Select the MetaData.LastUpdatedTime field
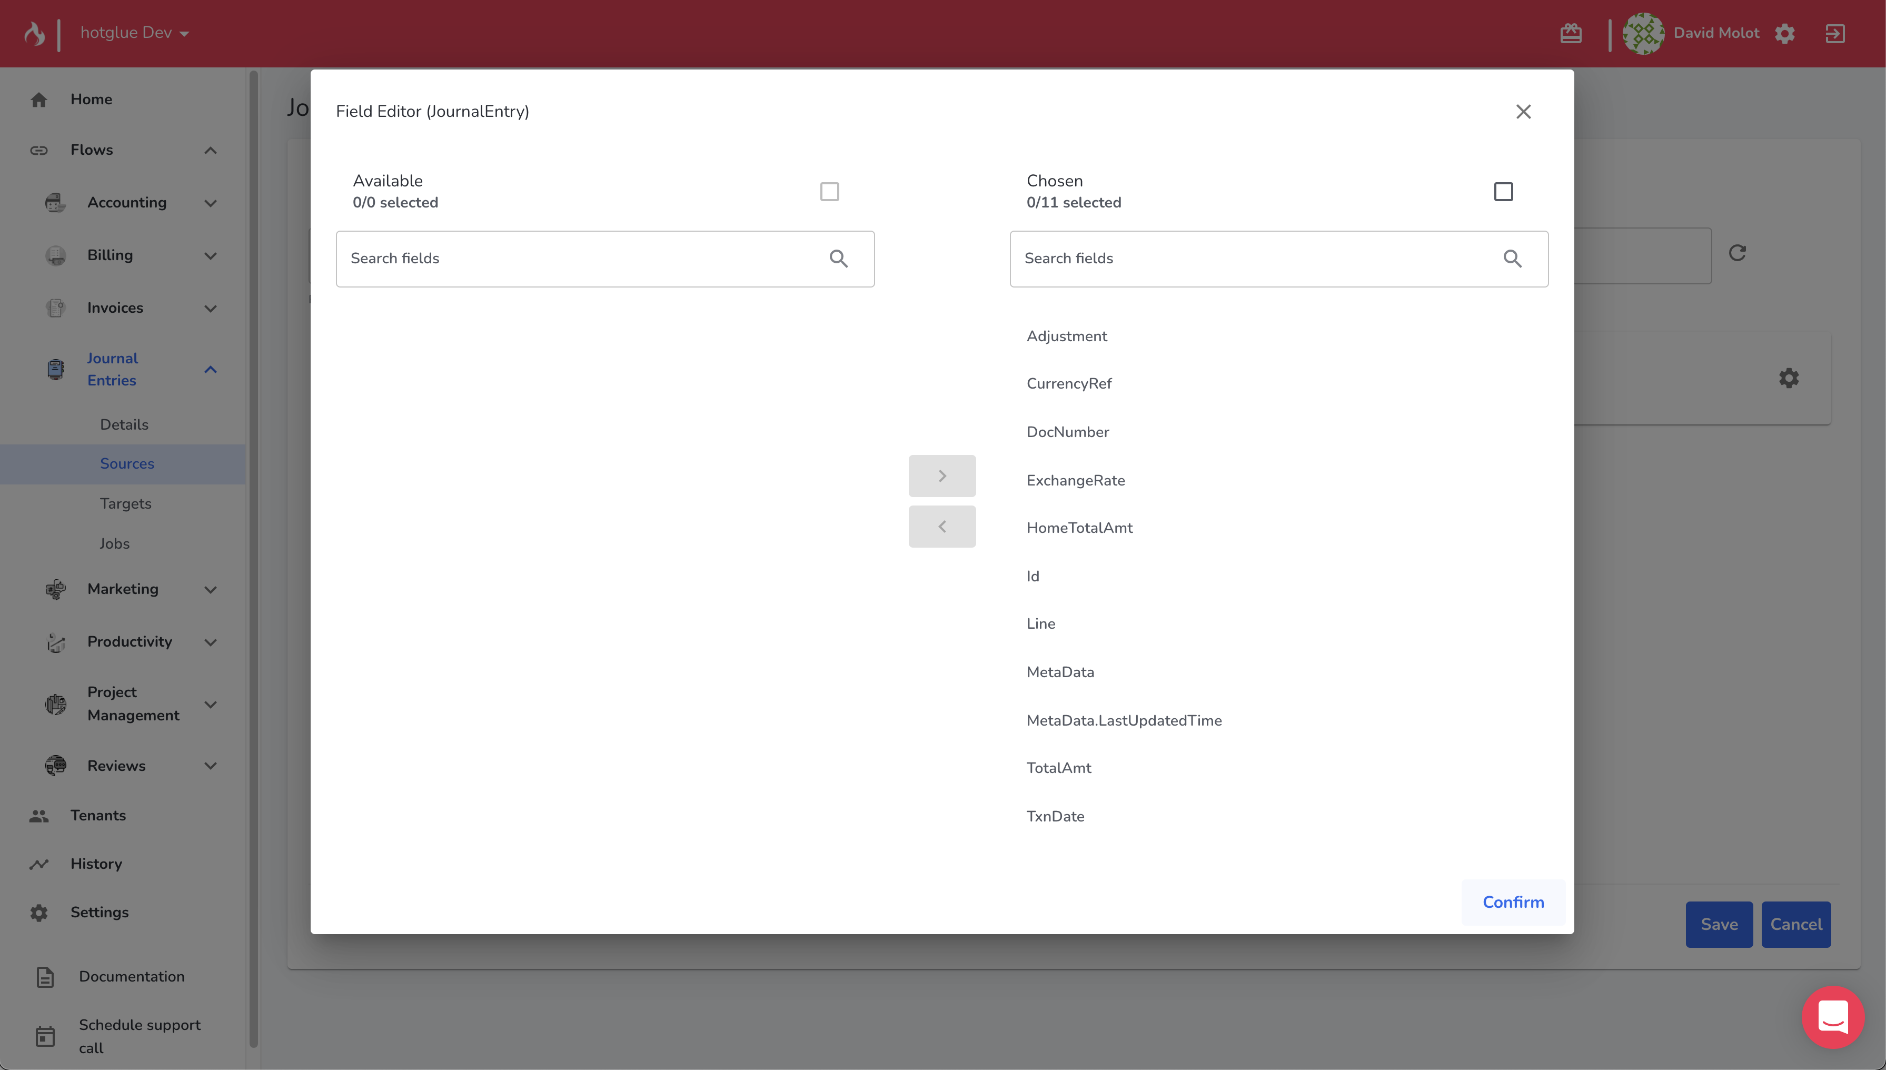The height and width of the screenshot is (1070, 1886). click(1124, 720)
